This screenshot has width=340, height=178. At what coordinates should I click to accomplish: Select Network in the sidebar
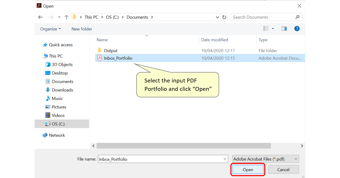[57, 135]
